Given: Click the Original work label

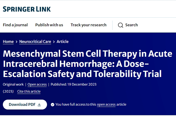Looking at the screenshot, I should tap(13, 85).
